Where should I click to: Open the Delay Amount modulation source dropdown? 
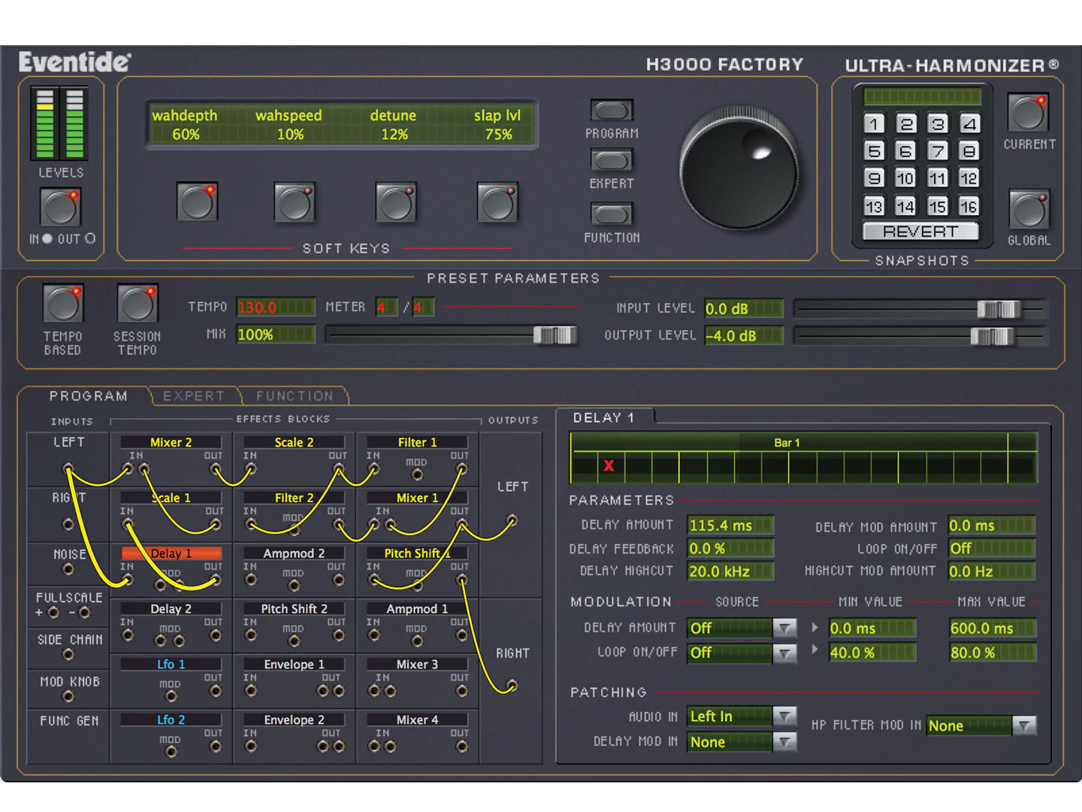point(785,628)
